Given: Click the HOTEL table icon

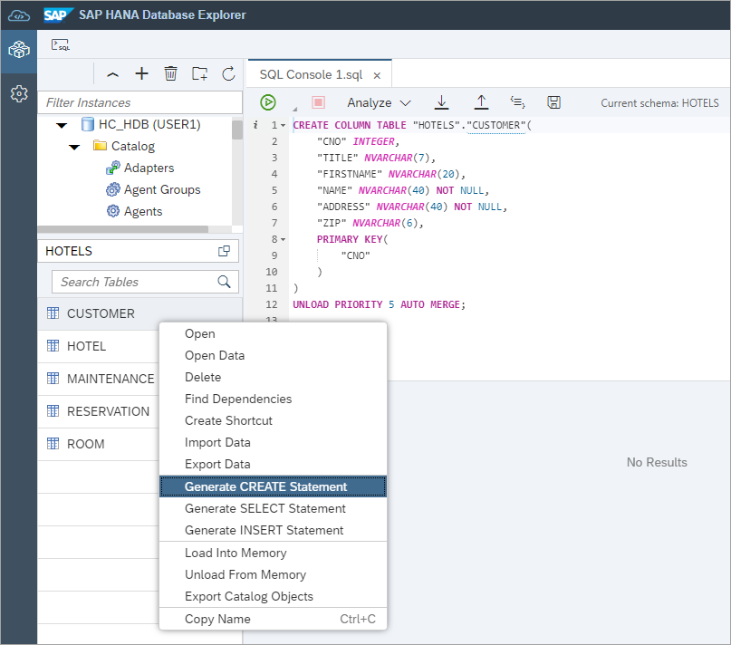Looking at the screenshot, I should pos(53,345).
